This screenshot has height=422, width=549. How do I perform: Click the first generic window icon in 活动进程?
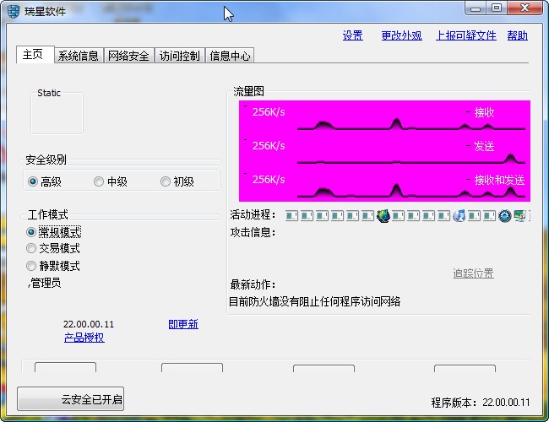[291, 216]
